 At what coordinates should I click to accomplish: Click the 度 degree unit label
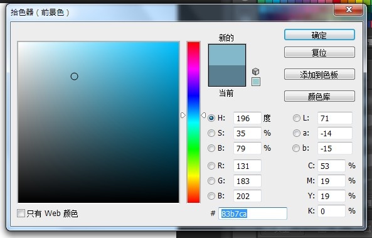[267, 118]
